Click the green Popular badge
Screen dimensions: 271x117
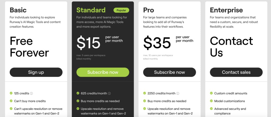point(121,10)
